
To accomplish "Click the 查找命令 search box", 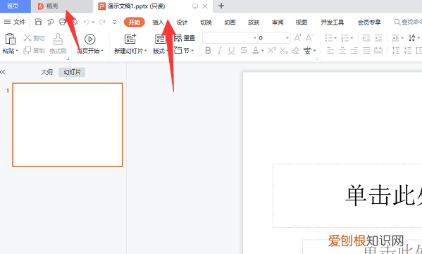I will point(408,22).
